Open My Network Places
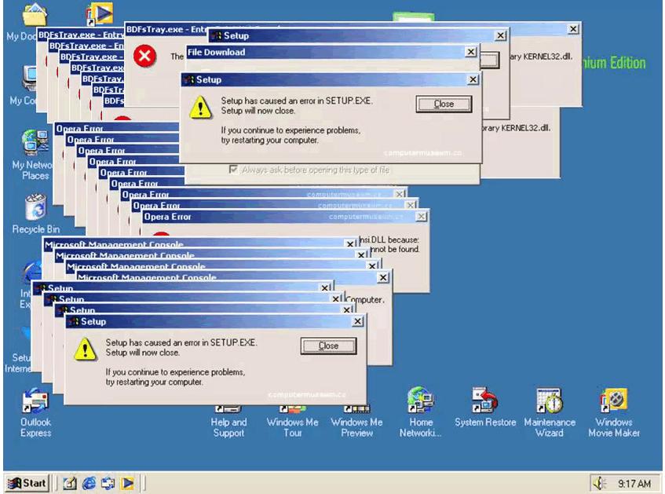The width and height of the screenshot is (665, 494). (35, 141)
